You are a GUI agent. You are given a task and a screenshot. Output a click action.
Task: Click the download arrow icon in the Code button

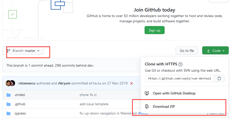208,51
